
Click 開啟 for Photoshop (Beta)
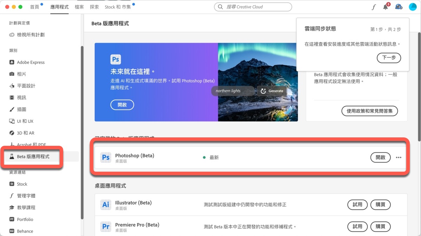coord(381,157)
